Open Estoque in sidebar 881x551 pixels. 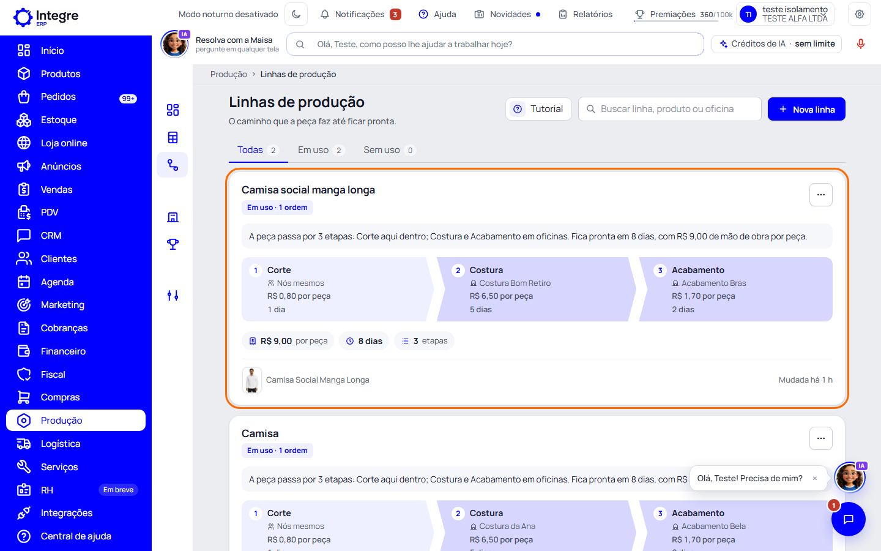click(x=76, y=120)
